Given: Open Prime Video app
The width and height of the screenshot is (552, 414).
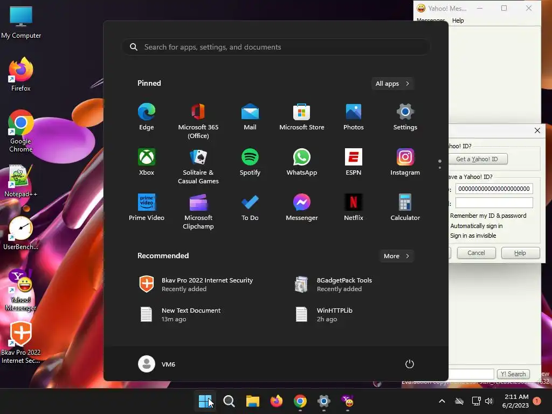Looking at the screenshot, I should coord(147,208).
